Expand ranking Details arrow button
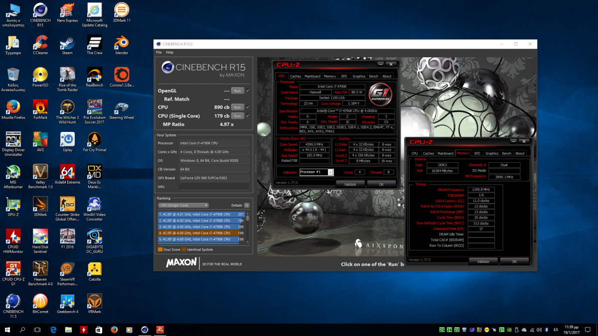 point(247,205)
